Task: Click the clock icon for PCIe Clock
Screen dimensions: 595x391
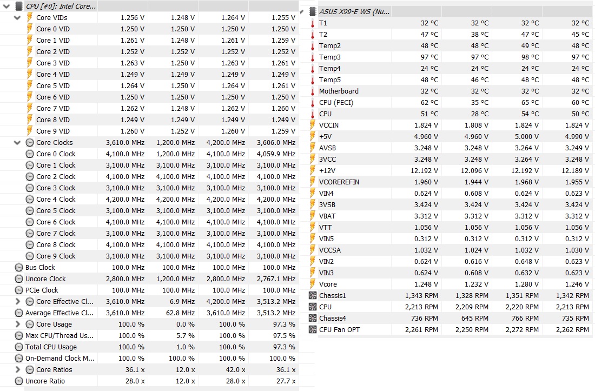Action: point(18,290)
